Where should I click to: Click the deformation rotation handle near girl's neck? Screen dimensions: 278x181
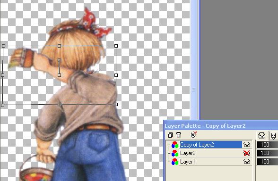coord(59,60)
